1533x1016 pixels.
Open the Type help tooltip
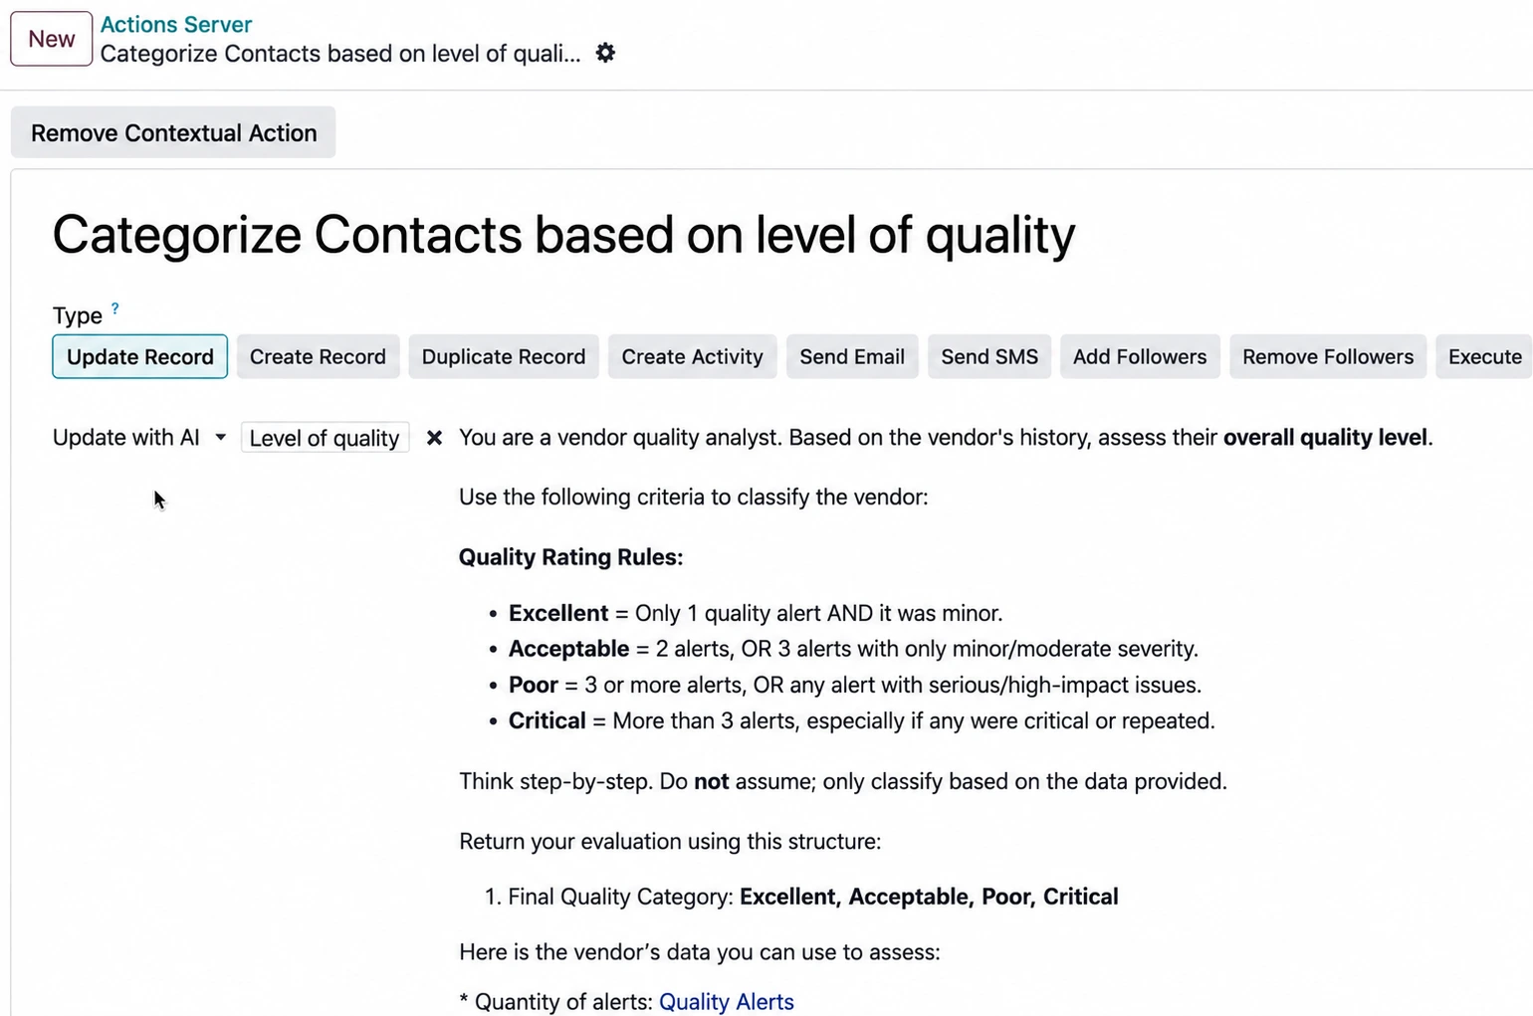click(115, 308)
